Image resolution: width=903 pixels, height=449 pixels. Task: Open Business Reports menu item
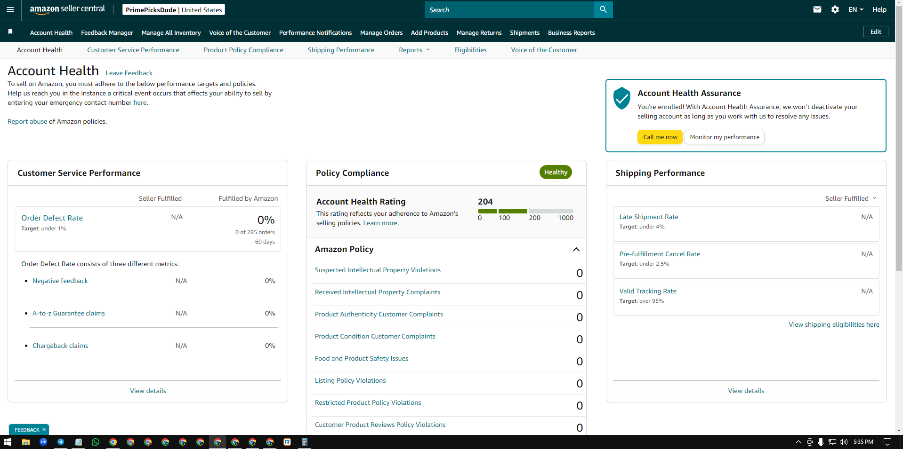pyautogui.click(x=571, y=32)
